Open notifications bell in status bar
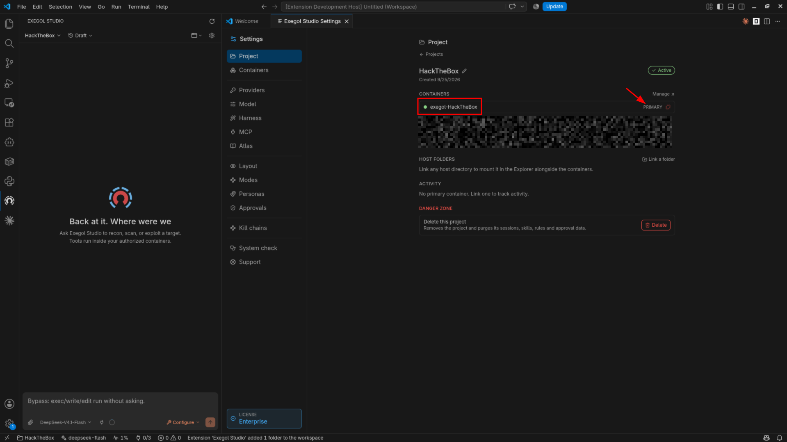The width and height of the screenshot is (787, 442). click(779, 438)
